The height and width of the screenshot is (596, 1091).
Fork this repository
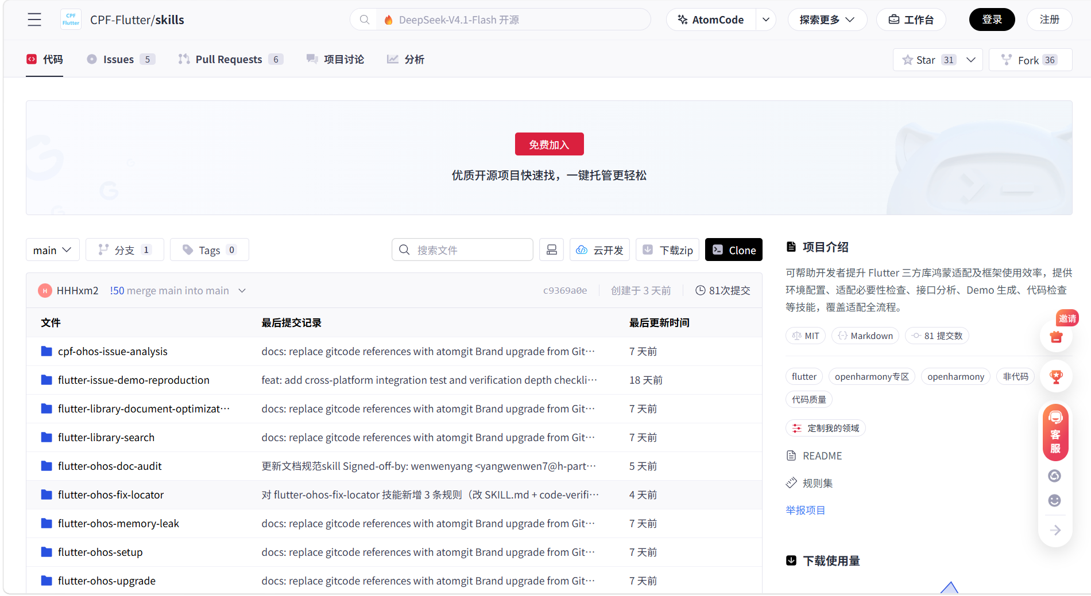[1030, 60]
